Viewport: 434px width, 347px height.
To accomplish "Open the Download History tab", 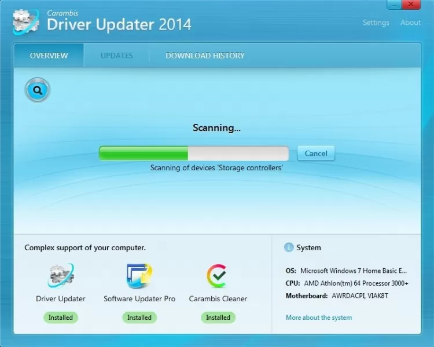I will (x=205, y=56).
